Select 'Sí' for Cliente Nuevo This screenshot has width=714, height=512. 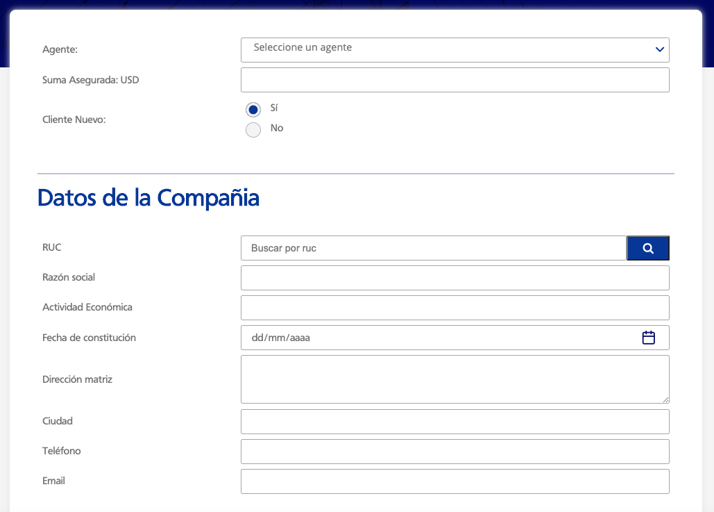pyautogui.click(x=253, y=110)
